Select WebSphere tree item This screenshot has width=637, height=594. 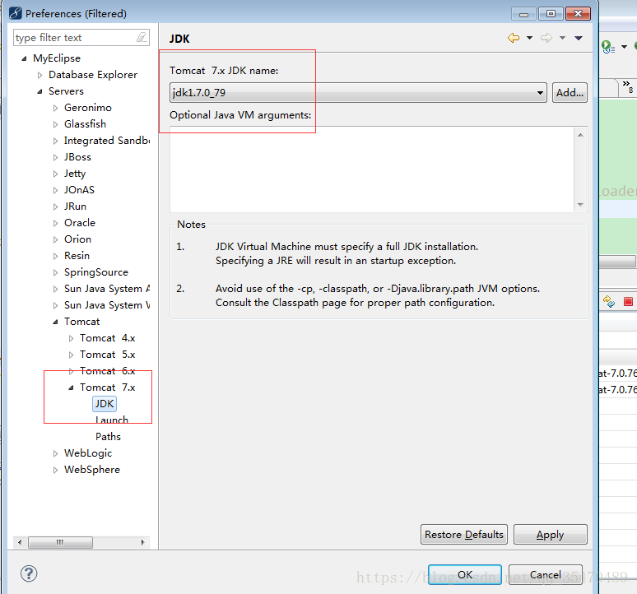click(x=92, y=470)
